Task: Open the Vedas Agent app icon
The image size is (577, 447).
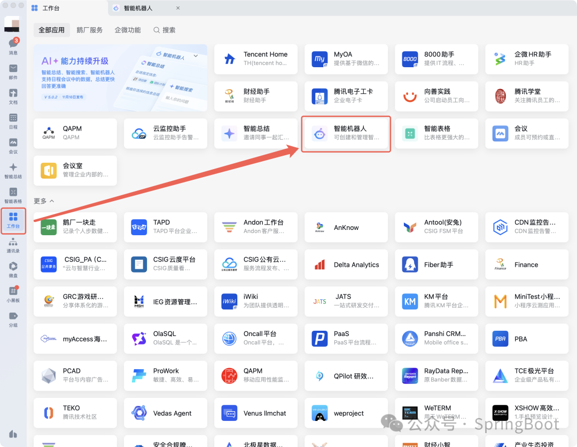Action: tap(139, 412)
